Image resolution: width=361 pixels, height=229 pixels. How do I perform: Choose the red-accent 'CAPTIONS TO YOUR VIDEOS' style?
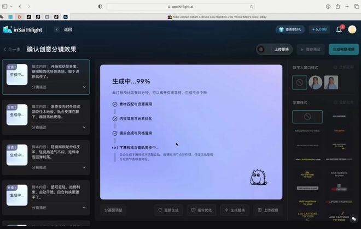point(339,202)
